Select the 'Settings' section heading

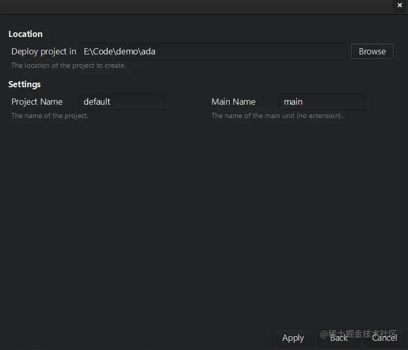25,84
